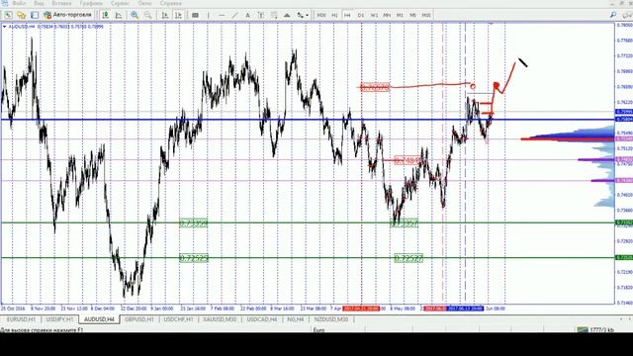Click the red highlighted April date marker
Viewport: 633px width, 356px height.
point(361,309)
